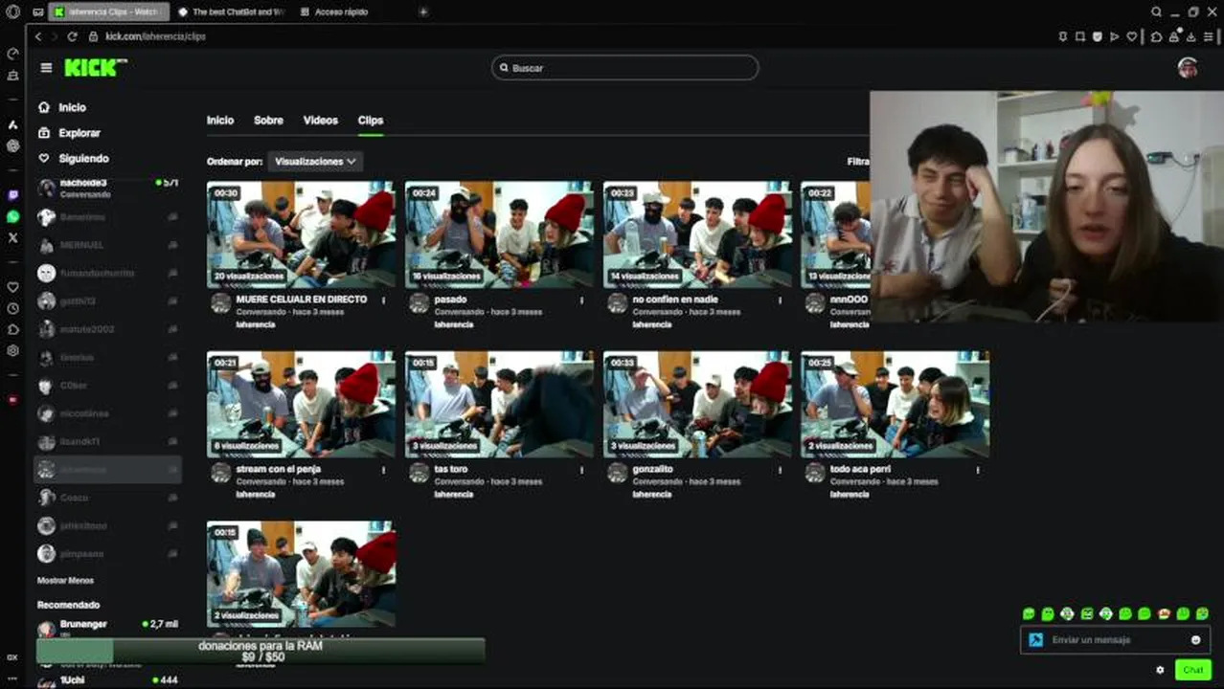Open the Kick hamburger menu
The image size is (1224, 689).
46,68
